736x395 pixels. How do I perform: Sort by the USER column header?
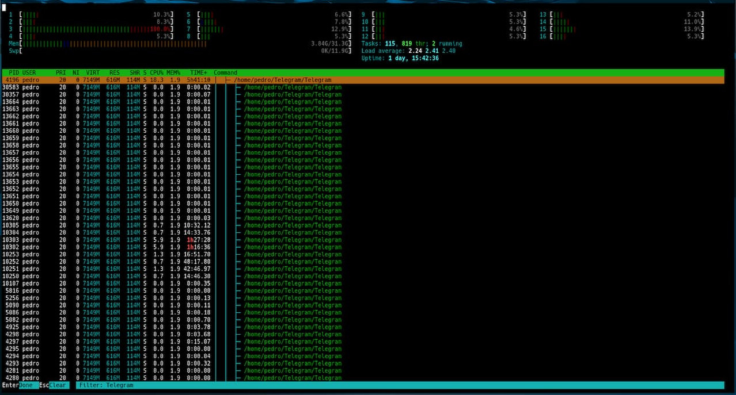[x=29, y=73]
